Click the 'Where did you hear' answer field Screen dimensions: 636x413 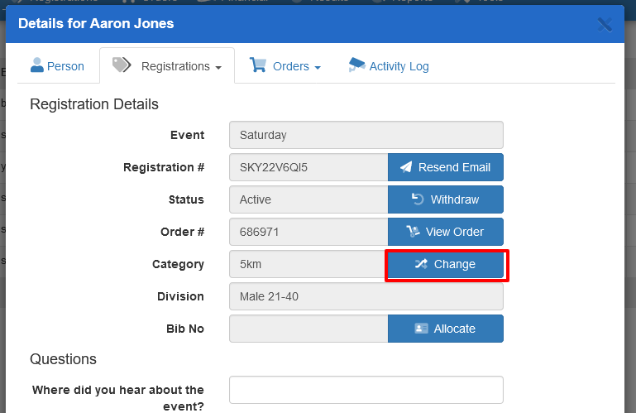(x=366, y=390)
